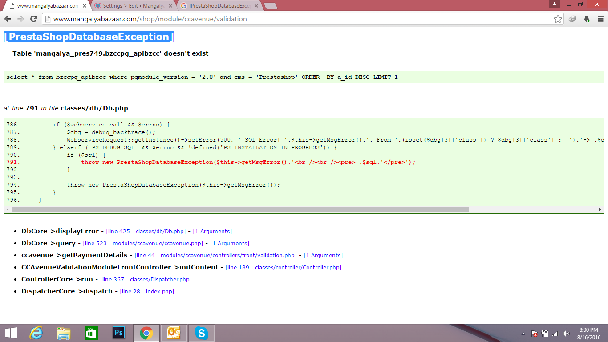
Task: Click the browser forward arrow
Action: tap(20, 19)
